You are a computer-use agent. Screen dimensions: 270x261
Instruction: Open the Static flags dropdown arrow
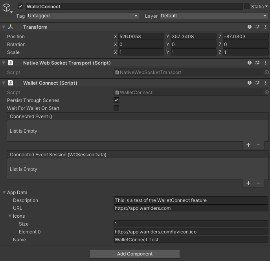(266, 6)
